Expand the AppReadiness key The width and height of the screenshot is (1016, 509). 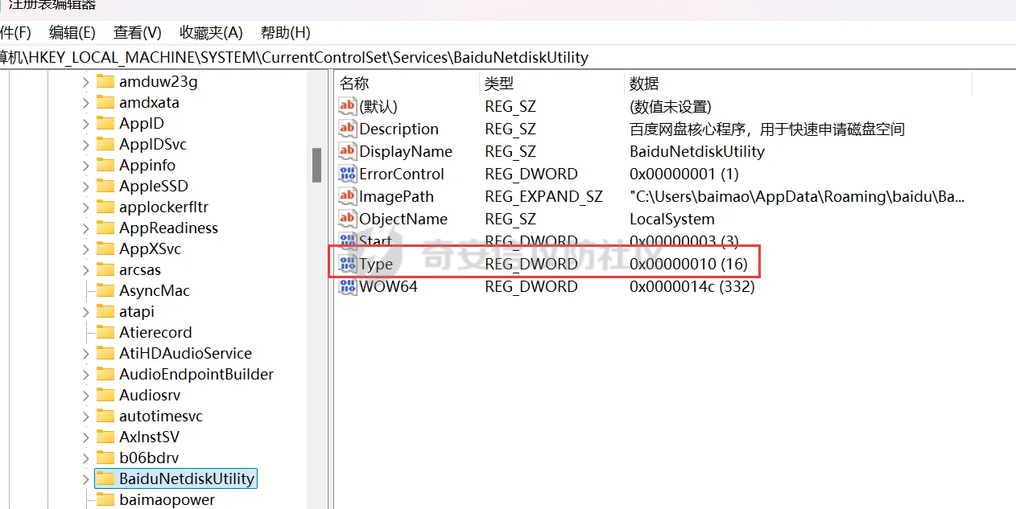tap(85, 228)
